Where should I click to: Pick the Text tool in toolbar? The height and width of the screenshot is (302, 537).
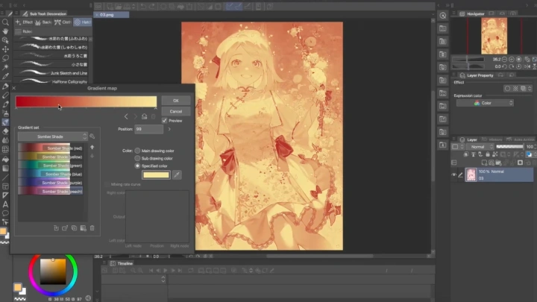point(6,204)
